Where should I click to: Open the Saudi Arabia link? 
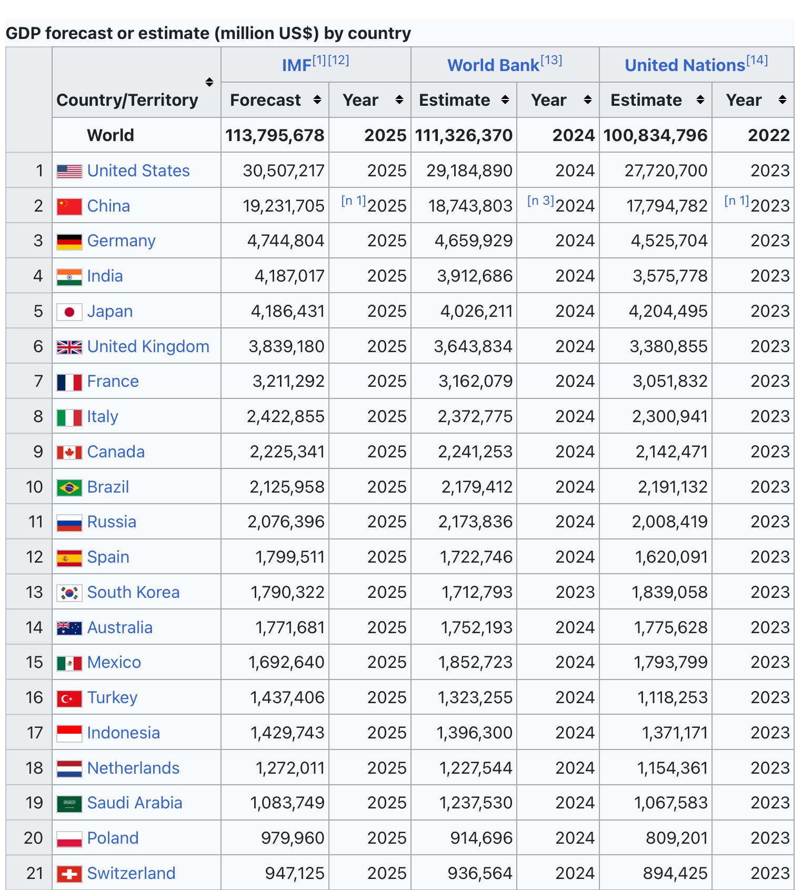tap(135, 803)
